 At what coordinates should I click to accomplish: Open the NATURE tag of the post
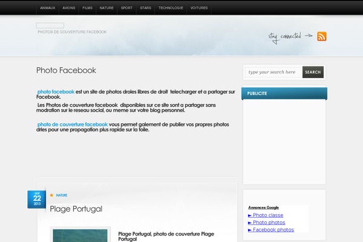click(x=62, y=195)
